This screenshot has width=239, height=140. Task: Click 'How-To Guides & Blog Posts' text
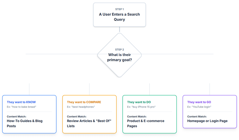[25, 123]
